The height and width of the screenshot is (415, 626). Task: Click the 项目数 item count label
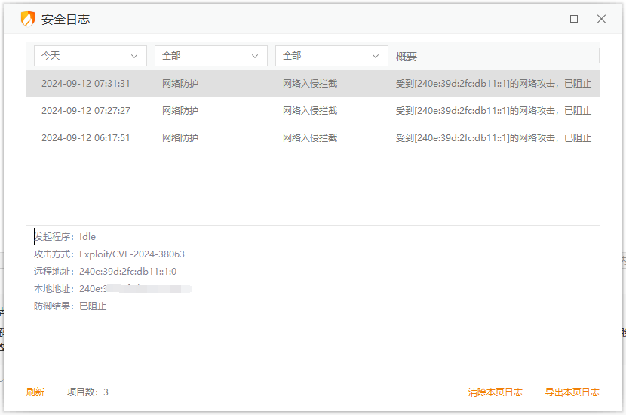tap(87, 392)
